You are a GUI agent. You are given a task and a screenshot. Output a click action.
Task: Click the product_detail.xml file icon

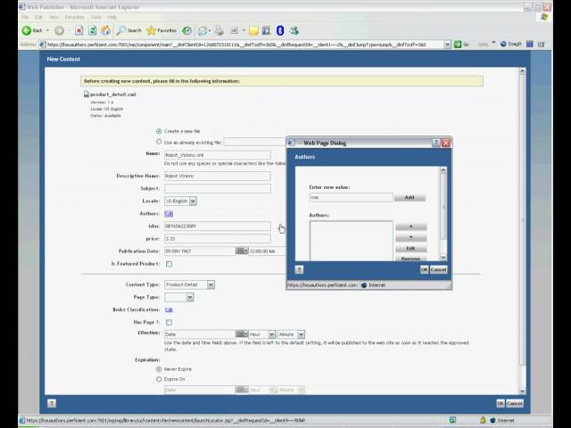click(87, 95)
